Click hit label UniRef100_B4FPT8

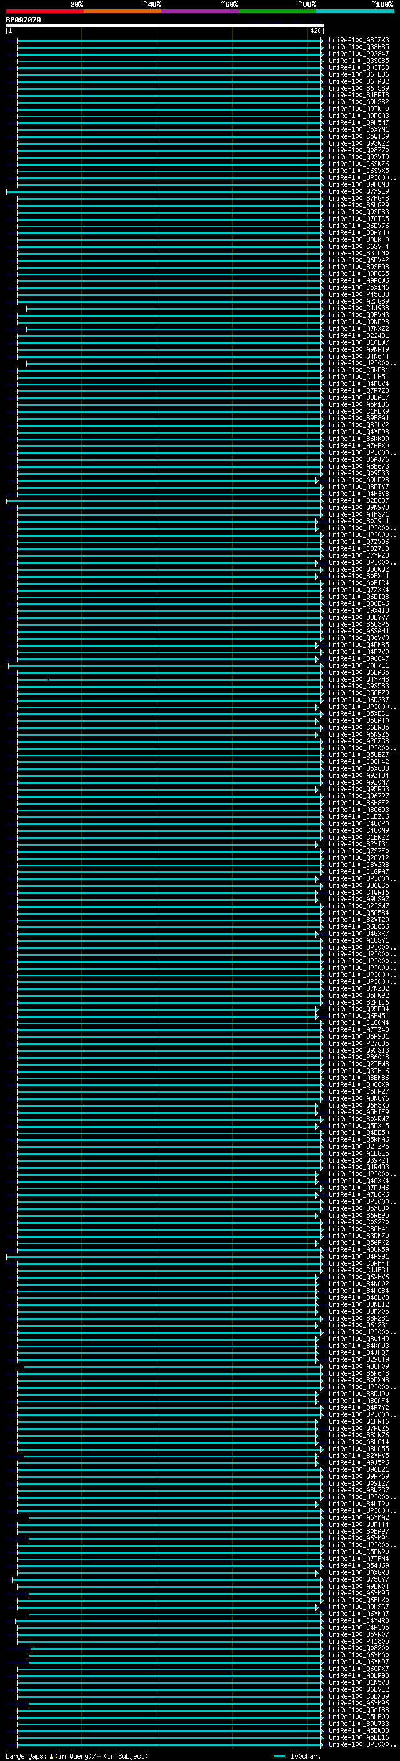tap(359, 95)
